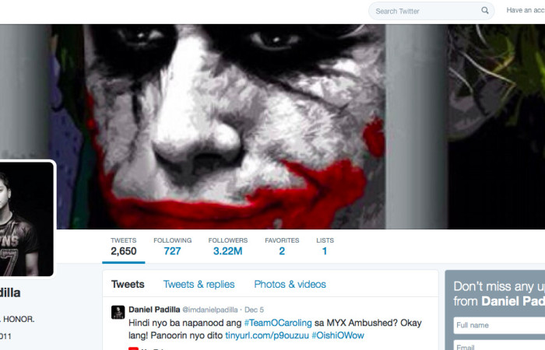Screen dimensions: 545x350
Task: Open the #OishiOWow hashtag
Action: point(337,335)
